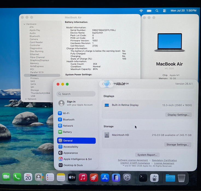Select Printers in System Report sidebar
Viewport: 201px width, 191px height.
click(34, 78)
